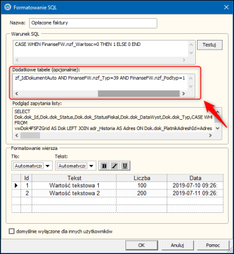
Task: Click into the Nazwa input field
Action: coord(93,23)
